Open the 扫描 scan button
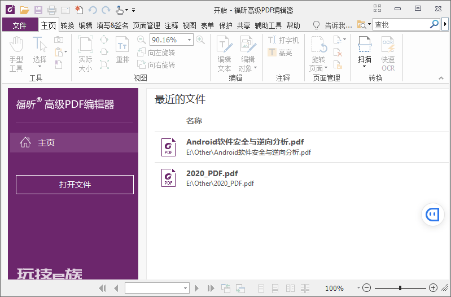The image size is (451, 297). point(364,53)
